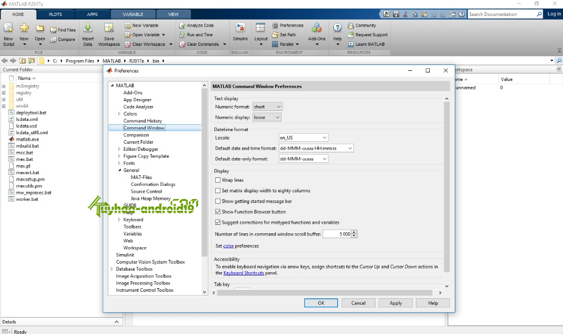563x334 pixels.
Task: Click the forward arrow in address bar
Action: tap(13, 61)
